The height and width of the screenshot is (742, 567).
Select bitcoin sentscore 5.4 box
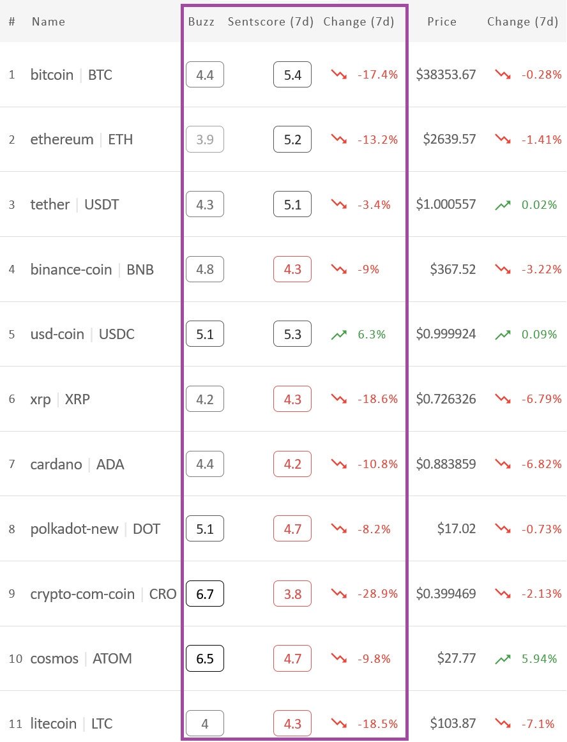click(x=292, y=75)
